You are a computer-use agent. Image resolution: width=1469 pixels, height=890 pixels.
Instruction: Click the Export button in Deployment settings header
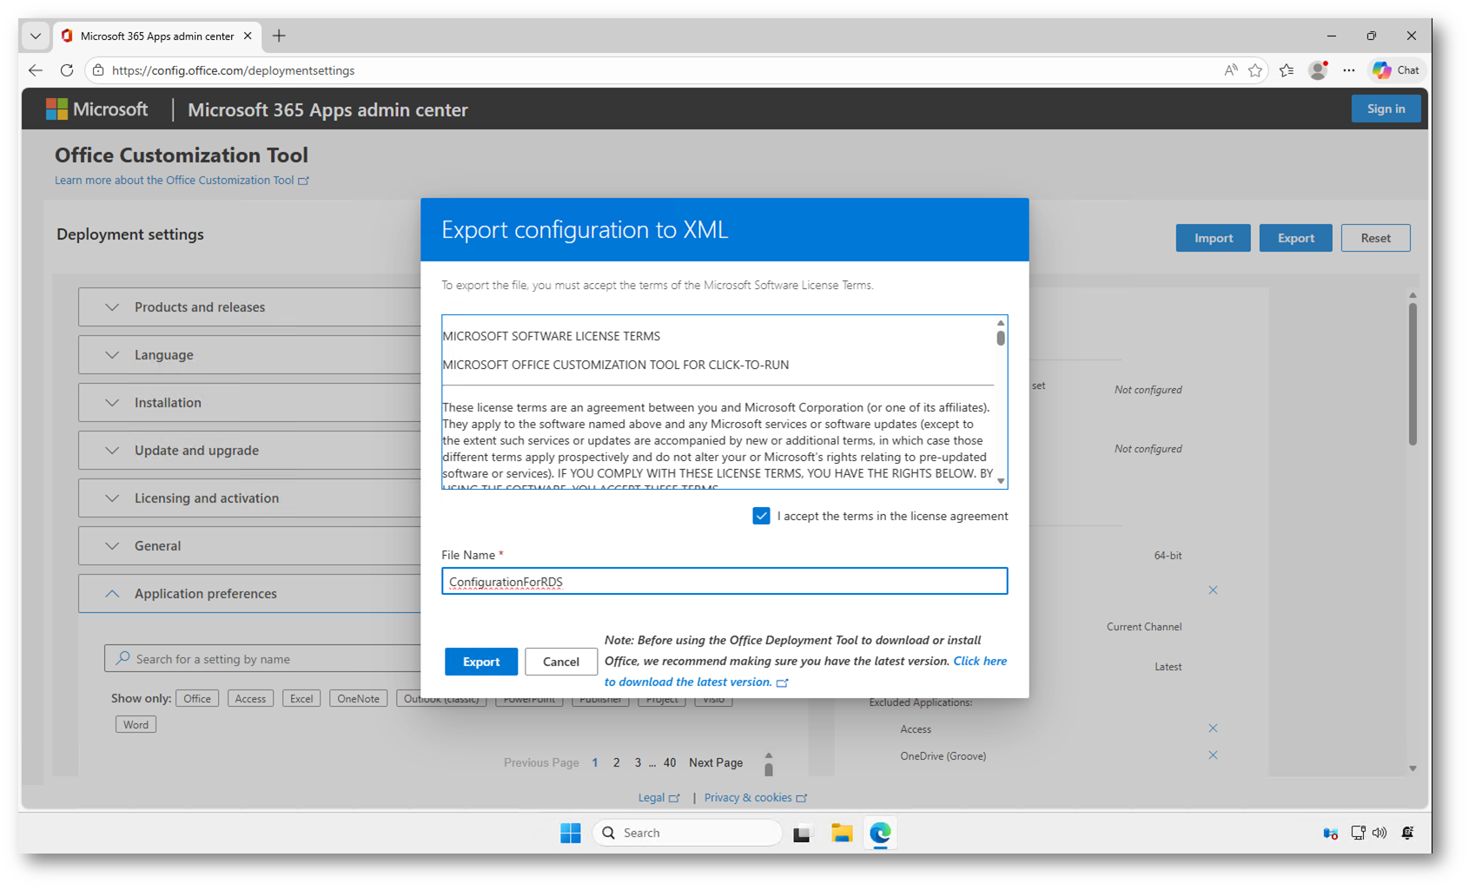pos(1296,238)
